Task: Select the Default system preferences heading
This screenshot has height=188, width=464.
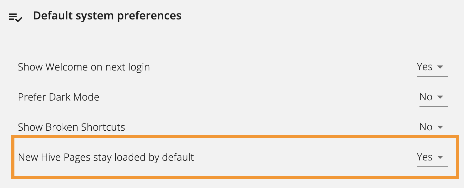Action: pos(107,16)
